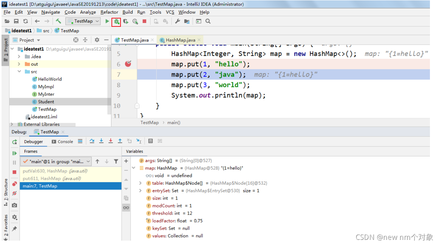Select HelloWorld class in project tree

pyautogui.click(x=50, y=79)
